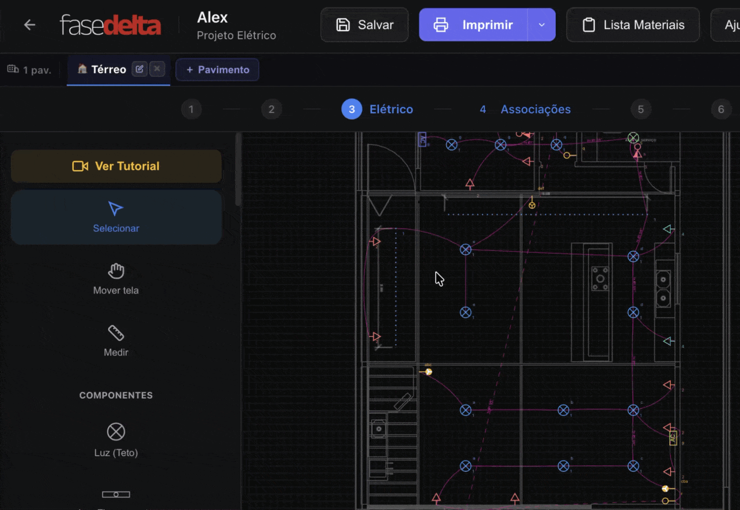Click the Projeto Elétrico subtitle
This screenshot has width=740, height=510.
coord(236,35)
